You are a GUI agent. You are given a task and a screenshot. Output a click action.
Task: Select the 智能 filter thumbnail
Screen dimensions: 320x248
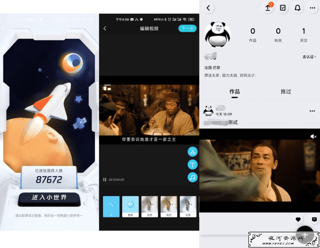click(x=131, y=206)
